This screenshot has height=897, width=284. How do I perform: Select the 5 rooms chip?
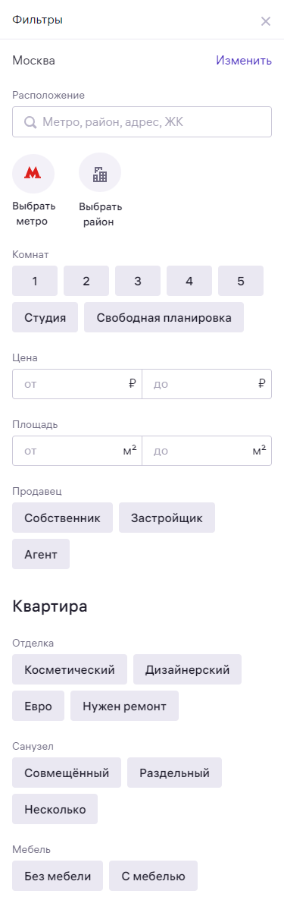[241, 281]
